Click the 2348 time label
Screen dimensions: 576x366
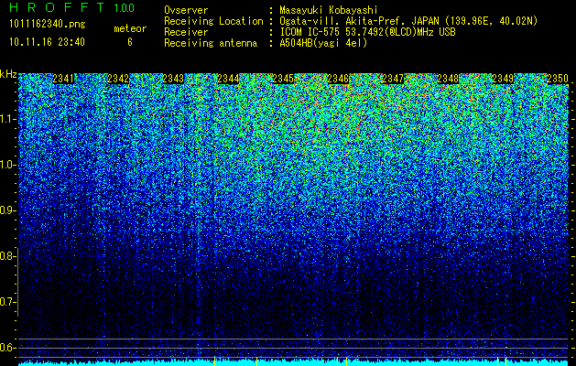pos(448,79)
